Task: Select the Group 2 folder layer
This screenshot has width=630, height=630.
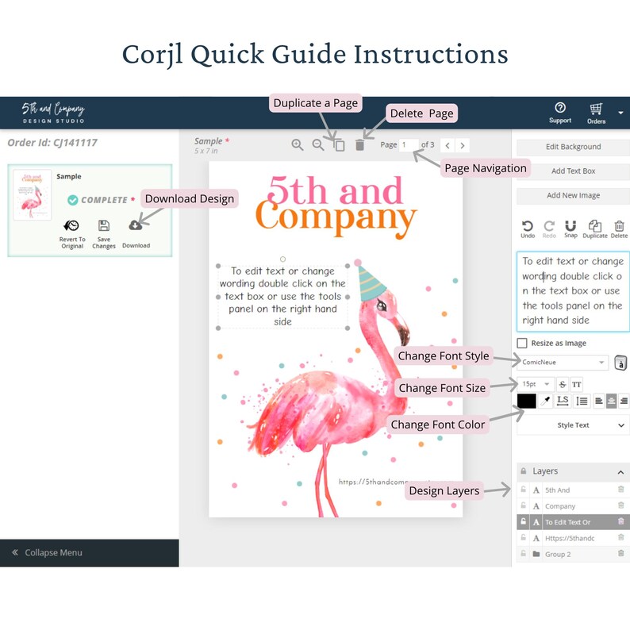Action: (573, 555)
